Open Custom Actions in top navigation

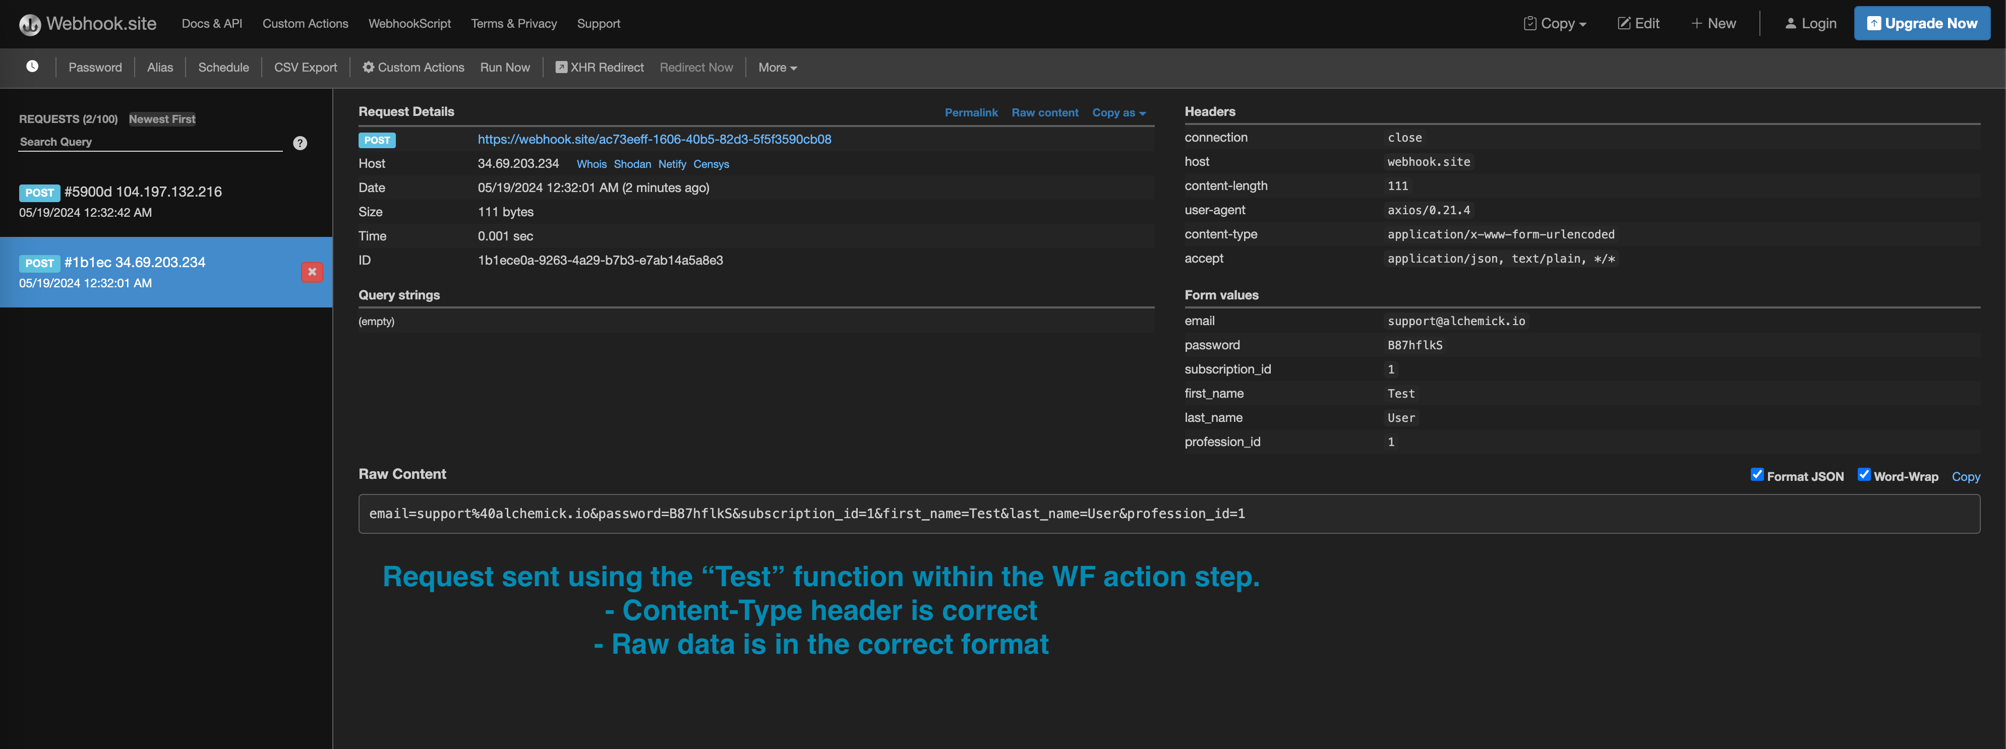click(x=305, y=23)
